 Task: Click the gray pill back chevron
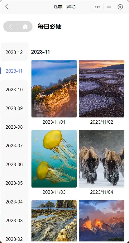pos(11,27)
